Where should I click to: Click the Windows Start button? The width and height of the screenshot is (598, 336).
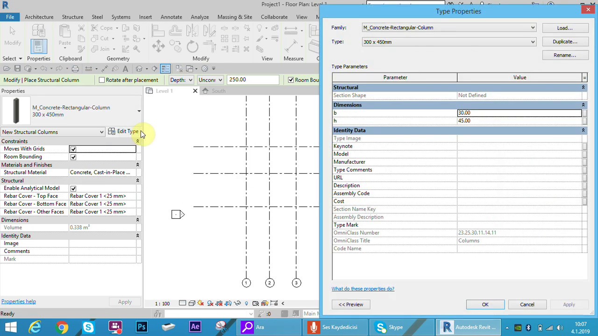click(10, 327)
